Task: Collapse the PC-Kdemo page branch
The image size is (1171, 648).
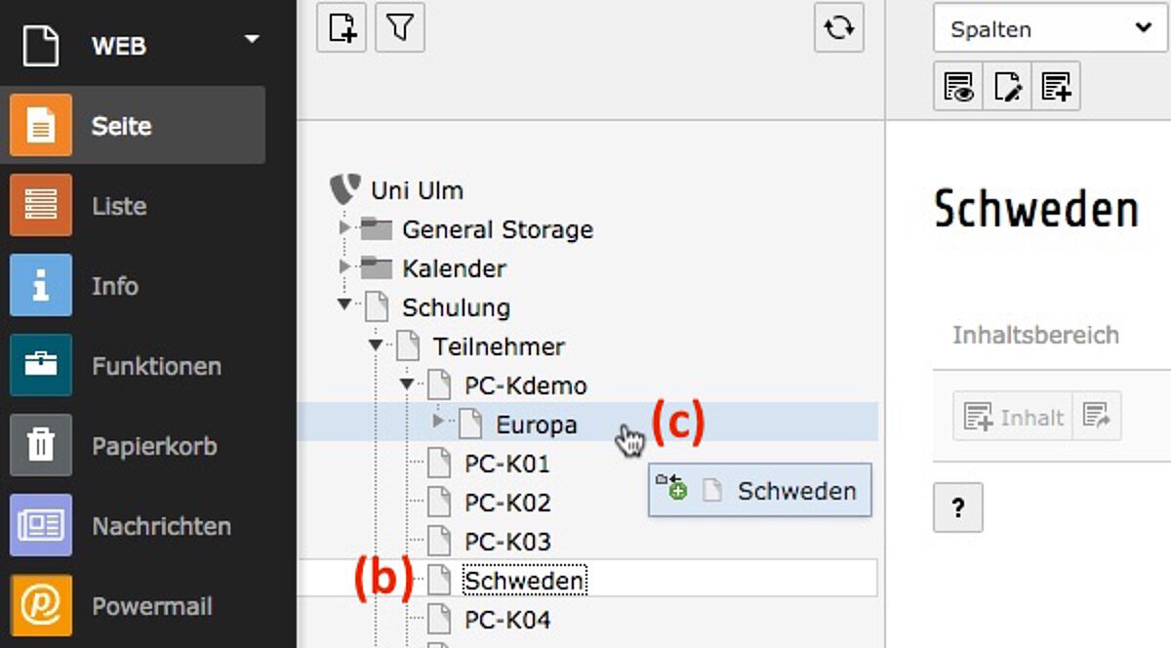Action: (x=407, y=385)
